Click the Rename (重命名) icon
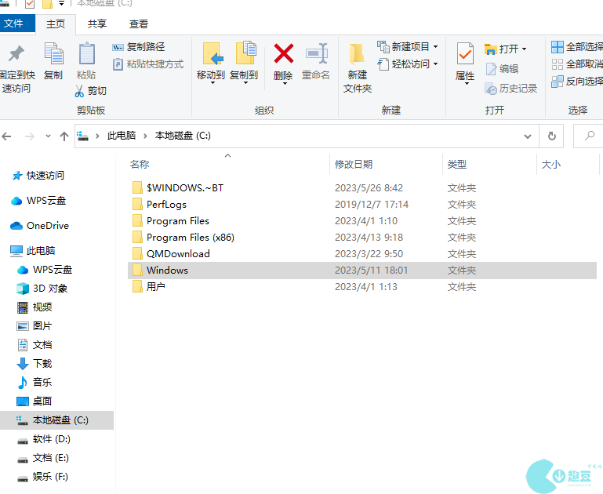This screenshot has width=603, height=494. (x=316, y=54)
